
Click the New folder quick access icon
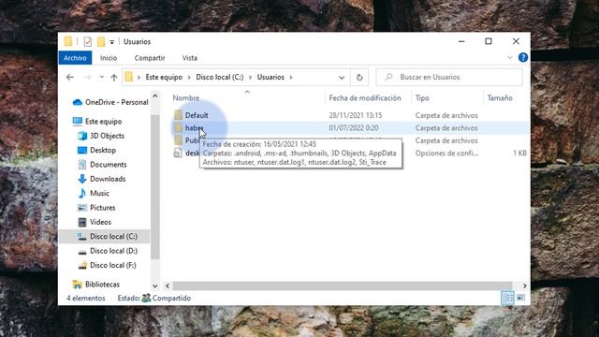[101, 41]
